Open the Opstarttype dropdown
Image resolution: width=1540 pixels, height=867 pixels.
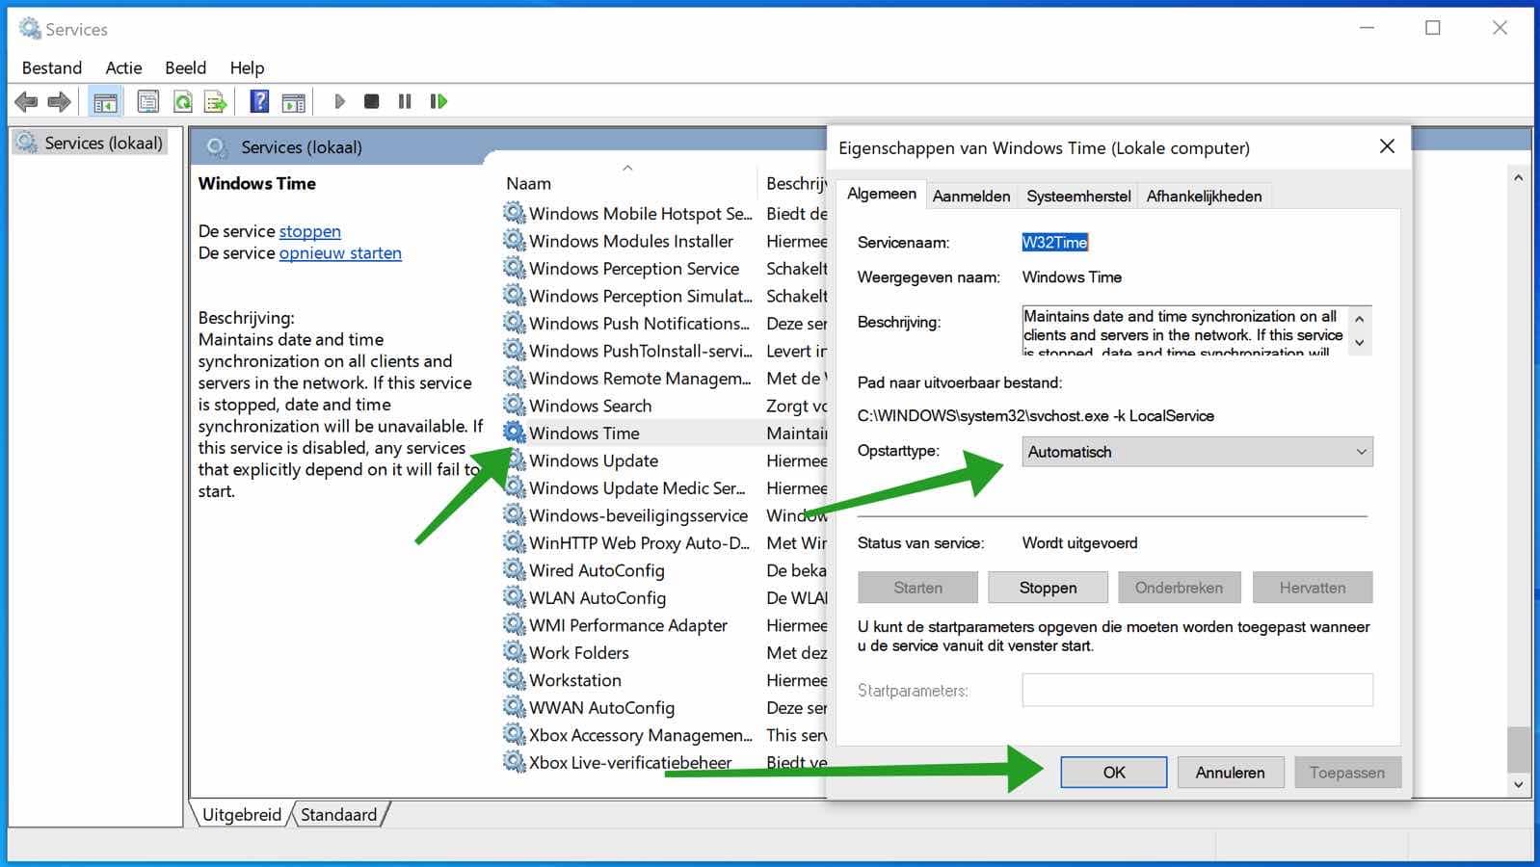pos(1197,452)
